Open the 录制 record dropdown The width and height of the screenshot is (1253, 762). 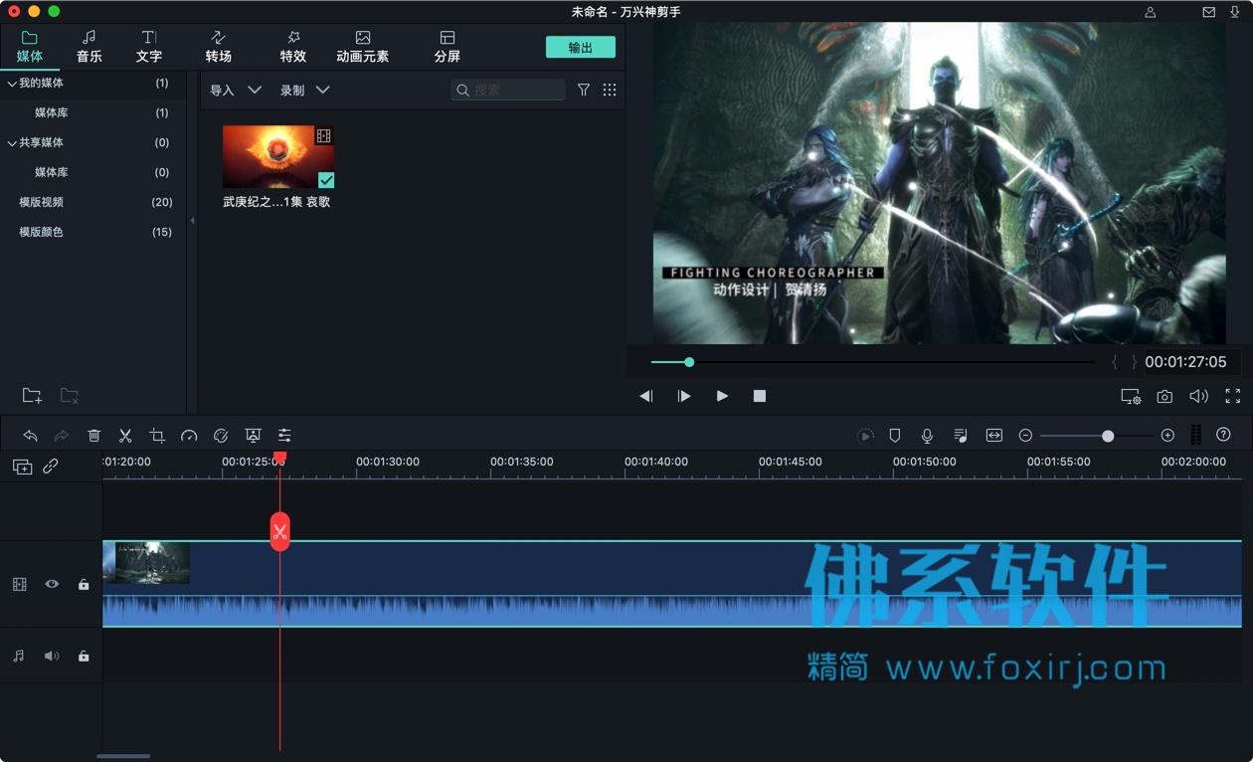coord(305,90)
